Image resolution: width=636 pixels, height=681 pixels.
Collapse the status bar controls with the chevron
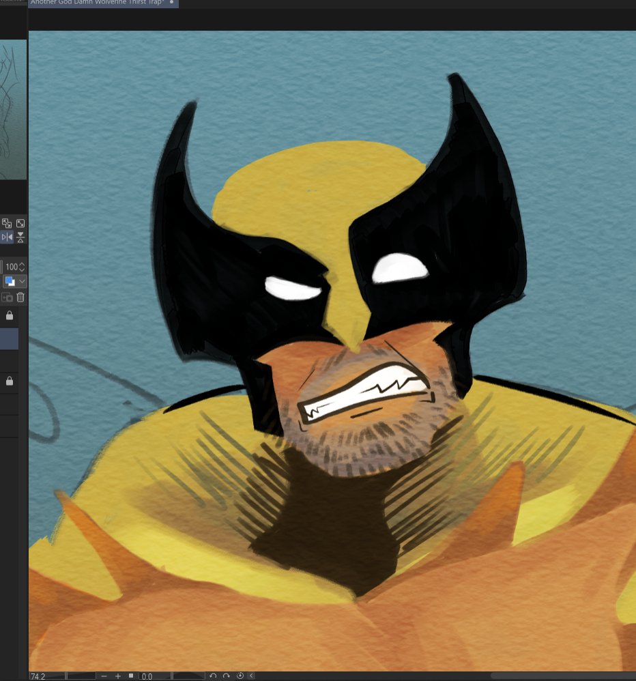click(x=252, y=676)
